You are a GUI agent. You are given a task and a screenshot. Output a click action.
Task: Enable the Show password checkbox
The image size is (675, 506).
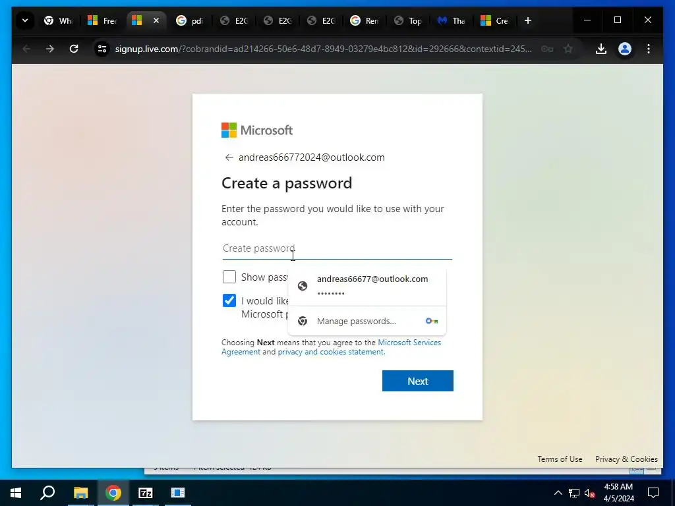(229, 277)
